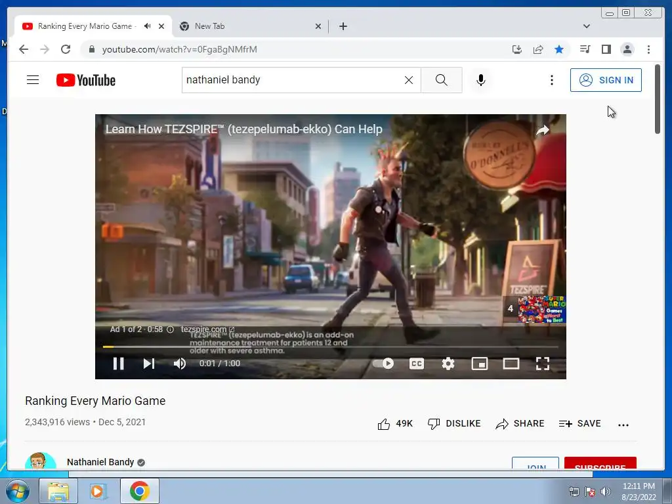Toggle closed captions (CC)
672x504 pixels.
pos(417,364)
